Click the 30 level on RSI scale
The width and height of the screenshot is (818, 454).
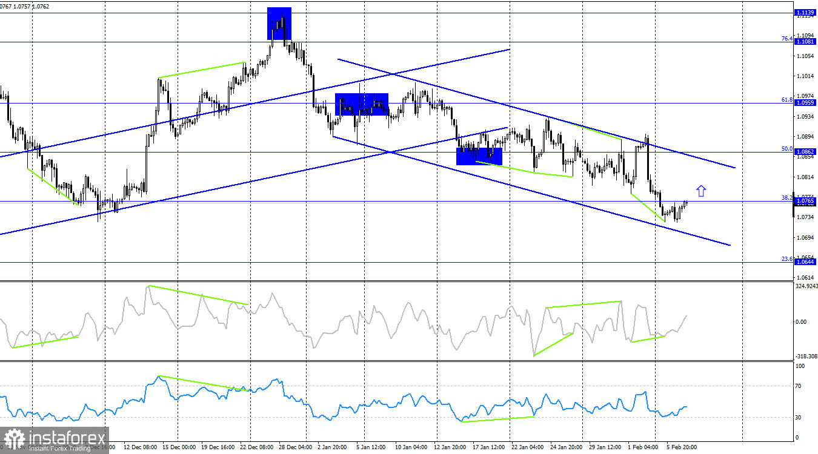click(799, 418)
